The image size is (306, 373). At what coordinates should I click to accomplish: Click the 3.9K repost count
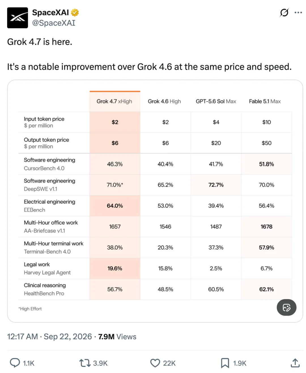point(100,363)
